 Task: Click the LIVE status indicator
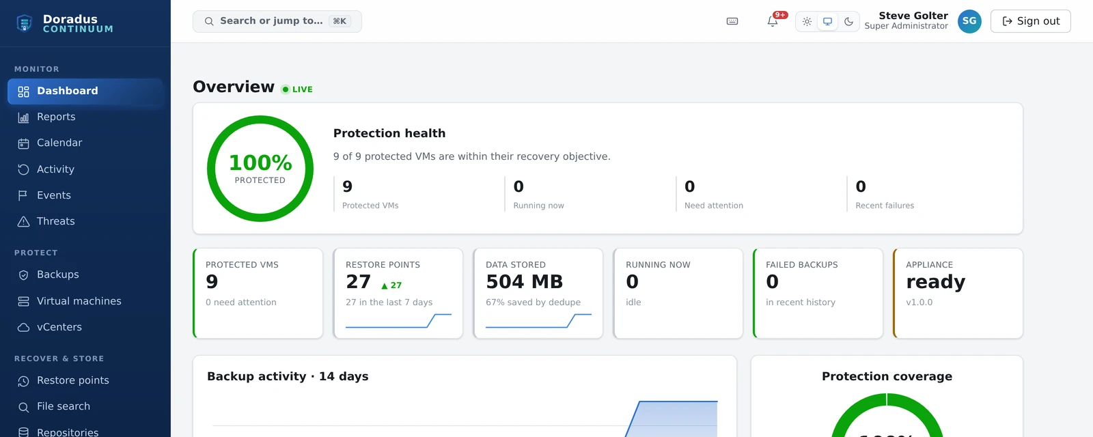point(297,89)
